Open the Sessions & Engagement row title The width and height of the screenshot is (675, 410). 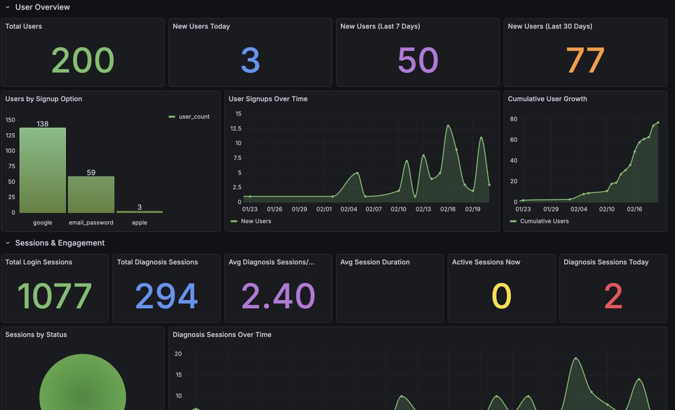[60, 243]
